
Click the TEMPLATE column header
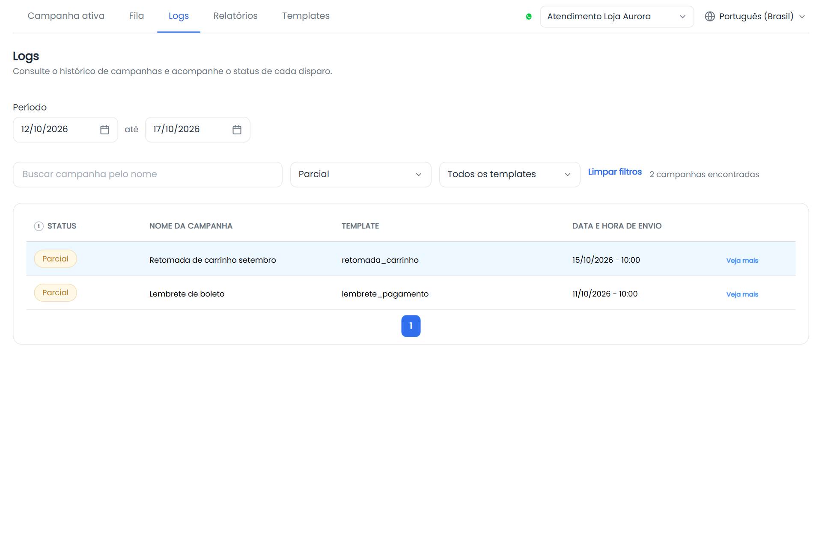tap(360, 226)
